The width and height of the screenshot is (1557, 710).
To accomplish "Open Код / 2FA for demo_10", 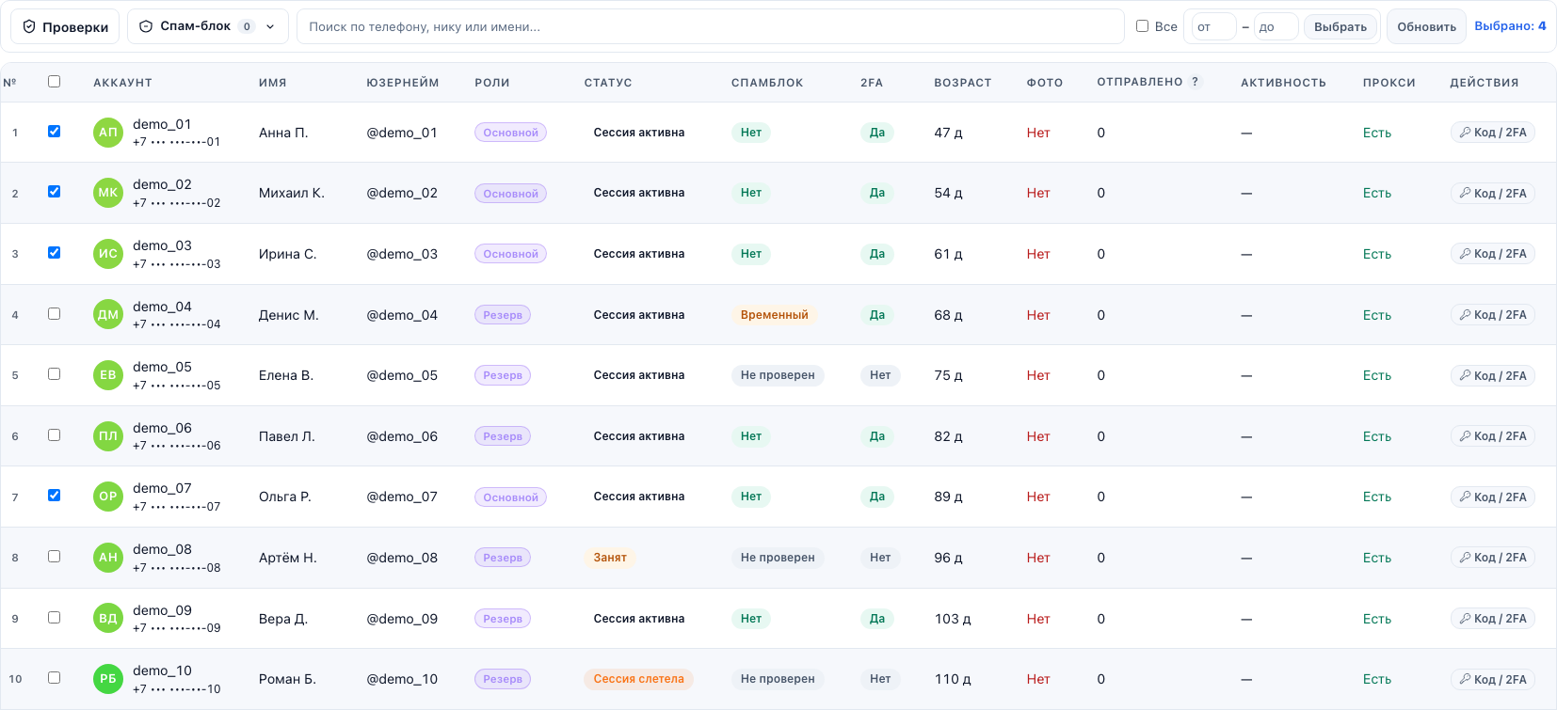I will pos(1492,679).
